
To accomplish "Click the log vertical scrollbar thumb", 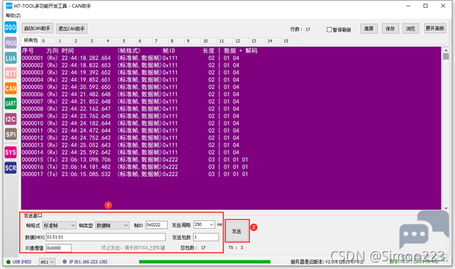I will 446,57.
